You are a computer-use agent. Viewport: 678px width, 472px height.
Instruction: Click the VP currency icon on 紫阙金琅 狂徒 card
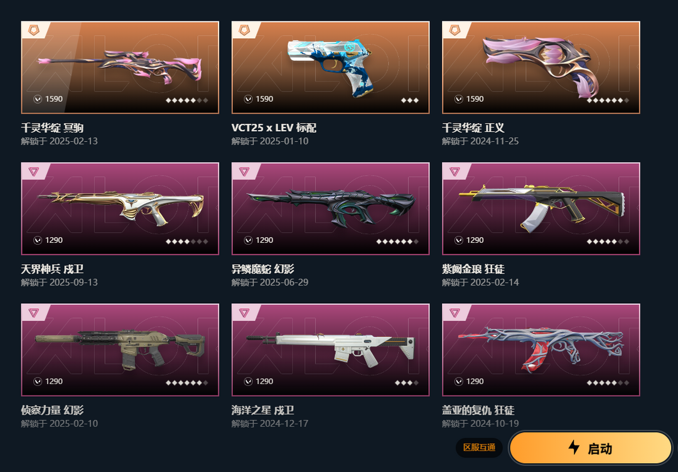point(459,240)
